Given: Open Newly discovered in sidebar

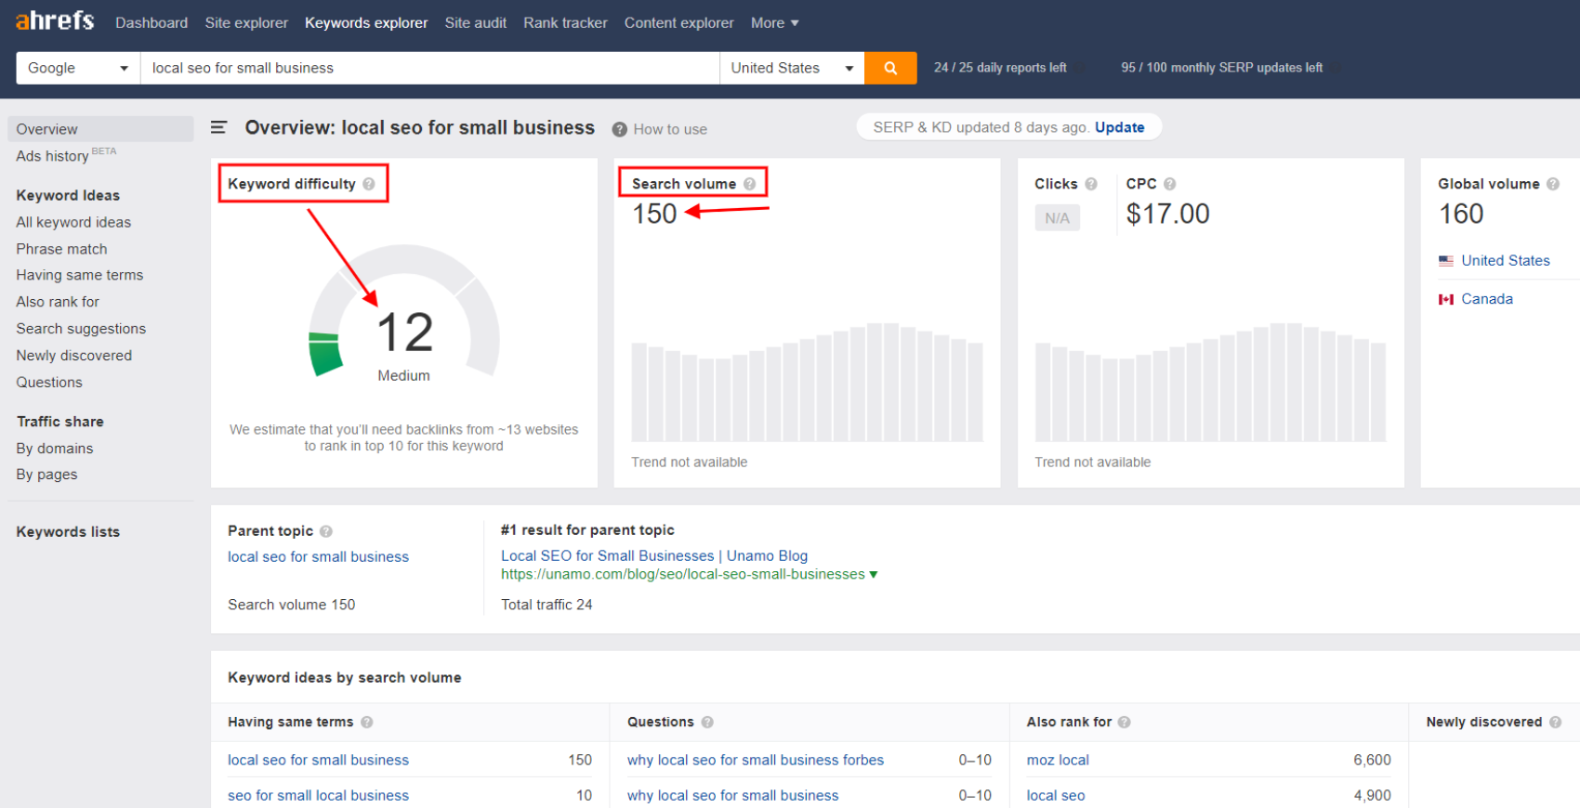Looking at the screenshot, I should tap(73, 356).
